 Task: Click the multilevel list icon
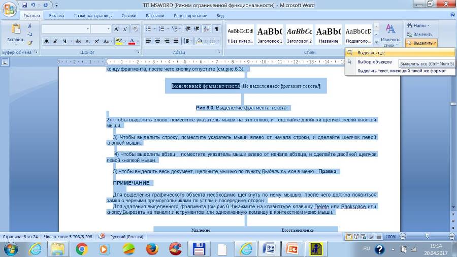(x=175, y=29)
